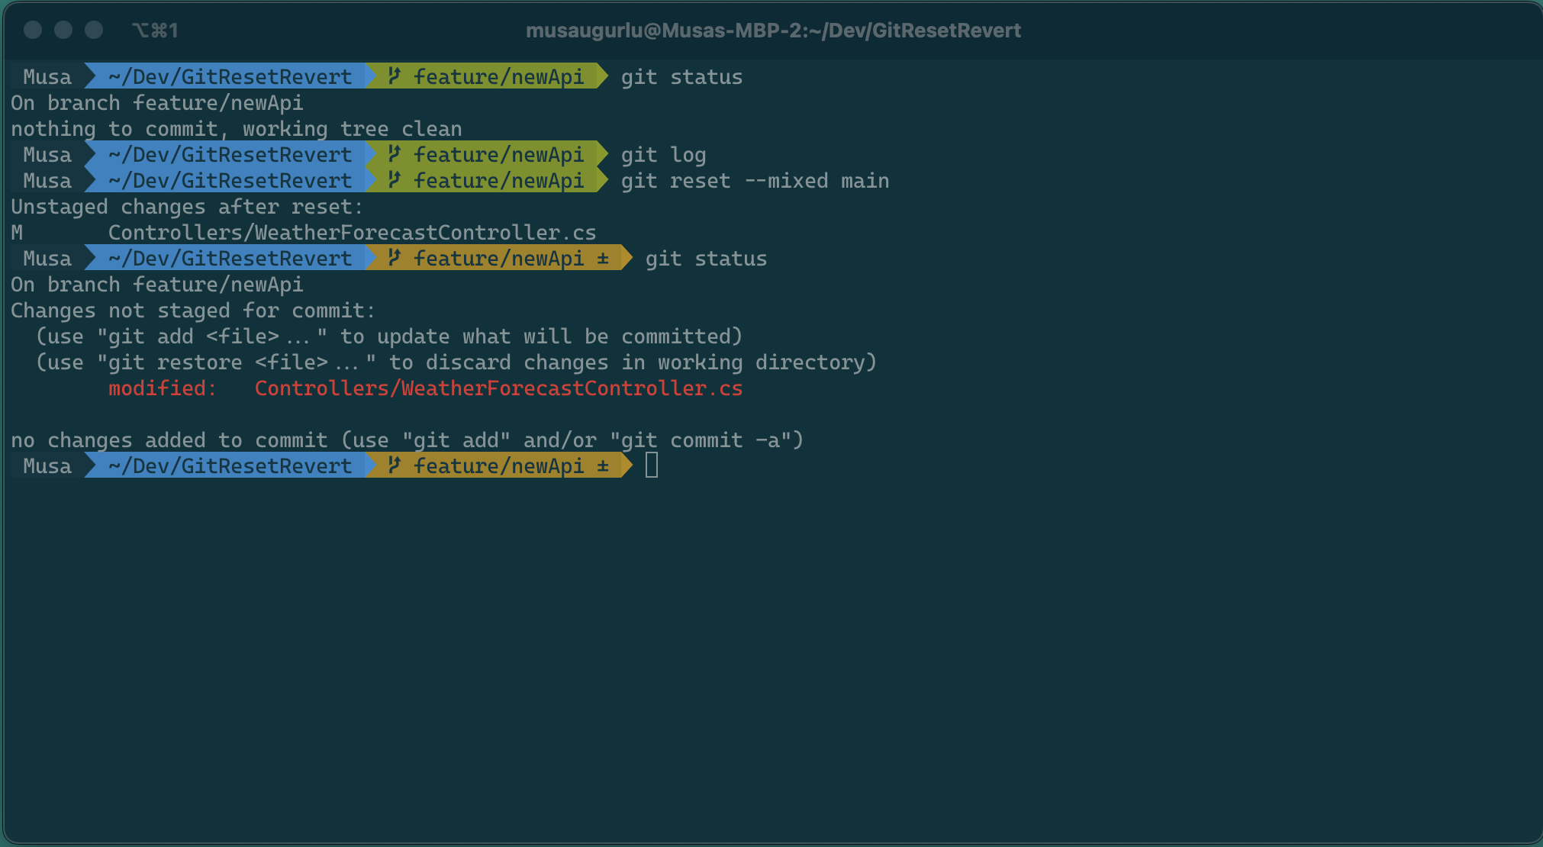Click branch icon in the last prompt line
1543x847 pixels.
point(394,465)
